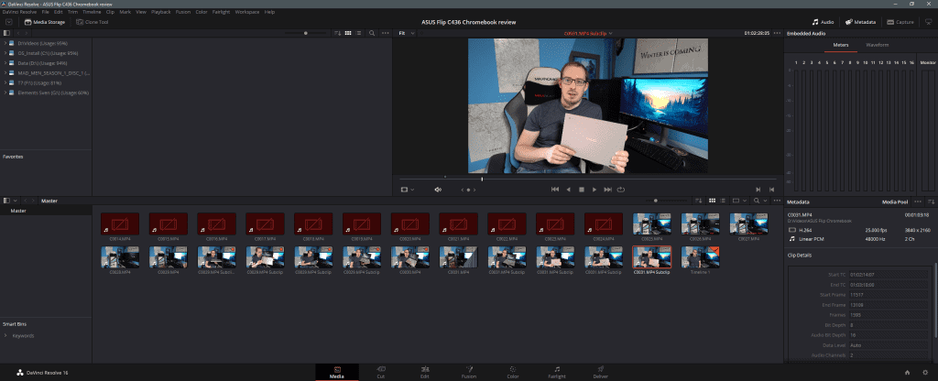Screen dimensions: 938x381
Task: Open media pool search icon
Action: pyautogui.click(x=758, y=201)
